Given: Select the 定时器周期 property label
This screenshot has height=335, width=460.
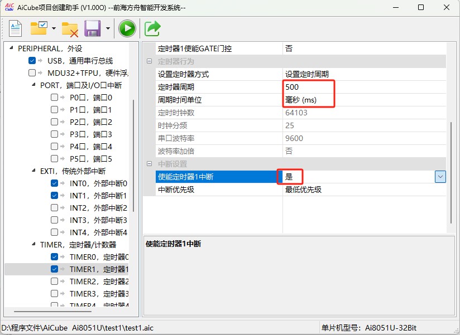Looking at the screenshot, I should click(176, 87).
